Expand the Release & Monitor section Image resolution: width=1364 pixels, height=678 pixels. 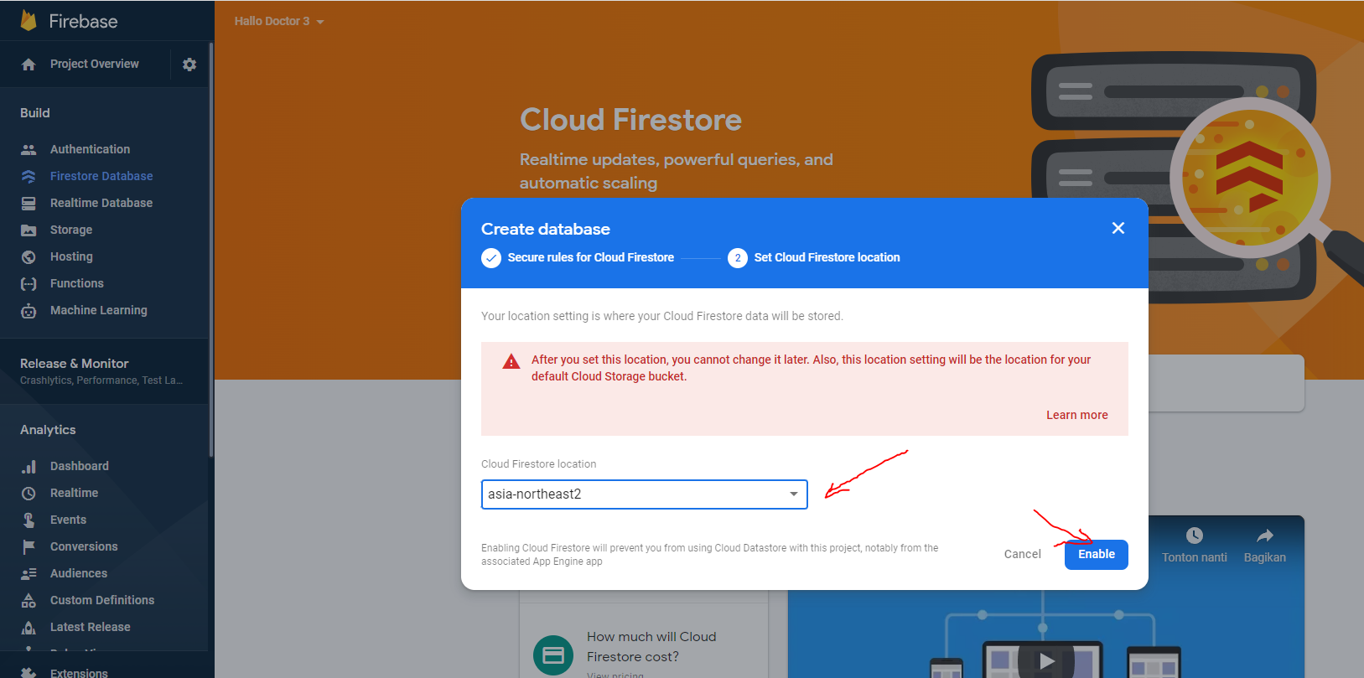point(101,370)
